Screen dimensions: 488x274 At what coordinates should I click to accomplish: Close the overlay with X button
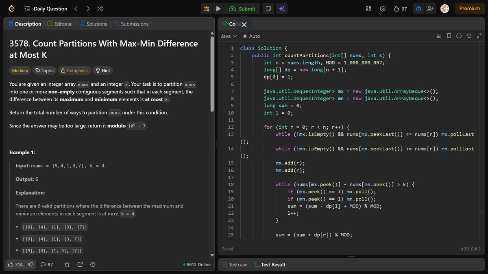click(244, 24)
